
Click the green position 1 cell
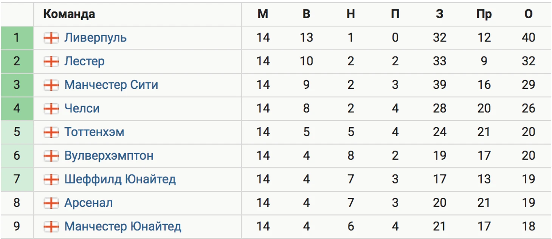click(17, 38)
